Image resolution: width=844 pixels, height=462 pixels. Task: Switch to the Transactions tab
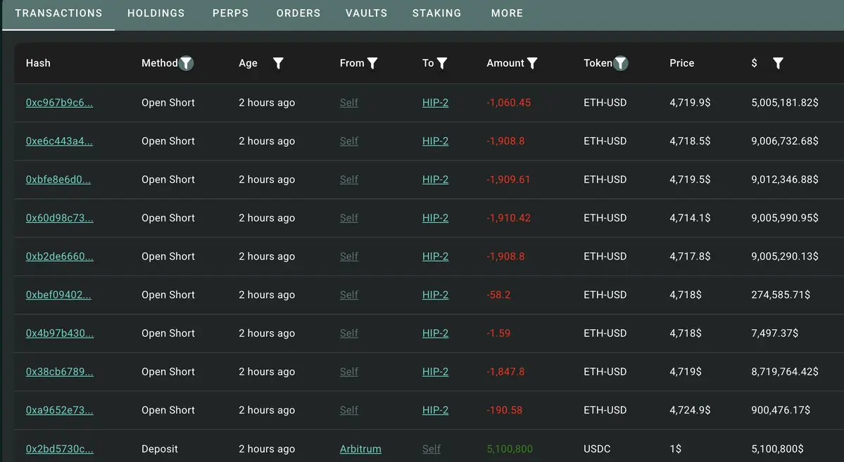(x=58, y=13)
